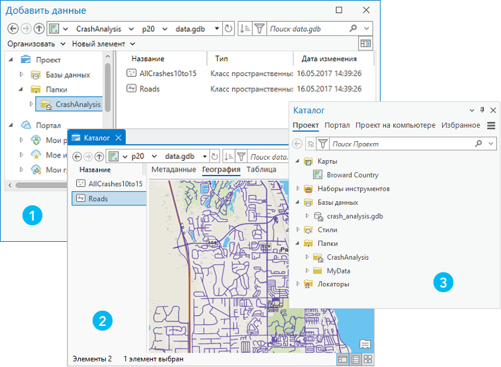Expand the Стили node in Каталог pane
501x367 pixels.
(298, 230)
